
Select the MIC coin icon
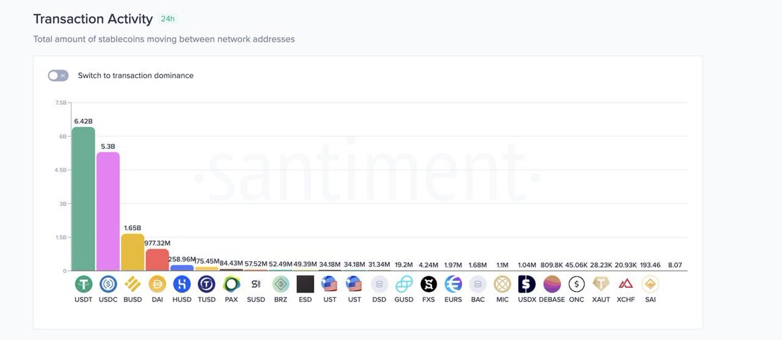[x=502, y=284]
